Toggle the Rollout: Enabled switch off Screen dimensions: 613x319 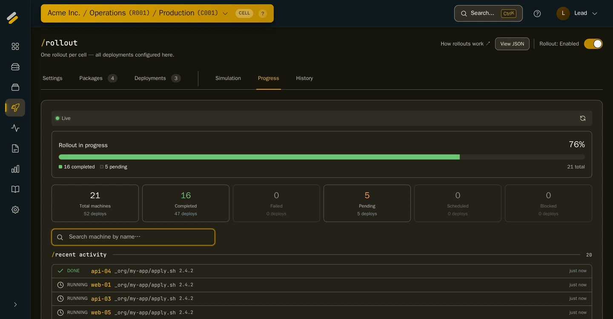click(593, 44)
